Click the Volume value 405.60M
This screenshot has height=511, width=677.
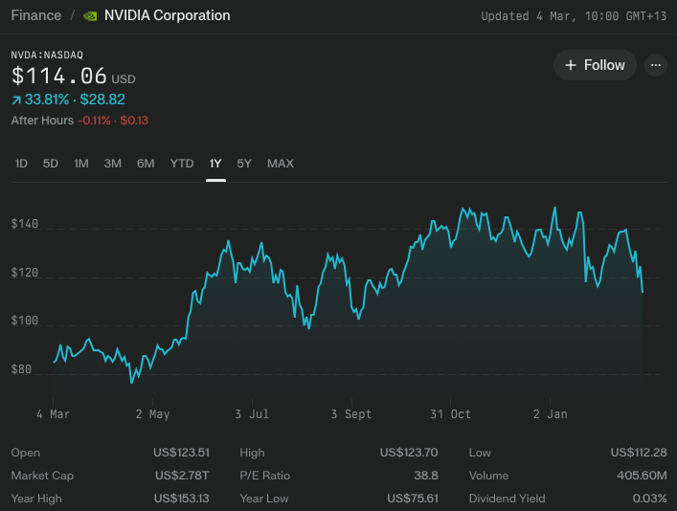pos(642,476)
